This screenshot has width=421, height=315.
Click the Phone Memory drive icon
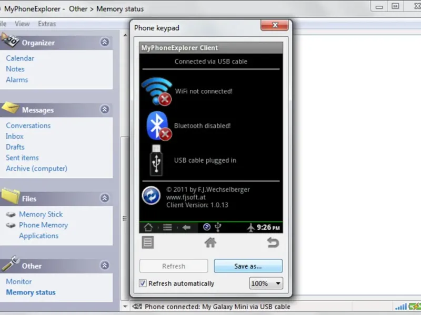[11, 225]
